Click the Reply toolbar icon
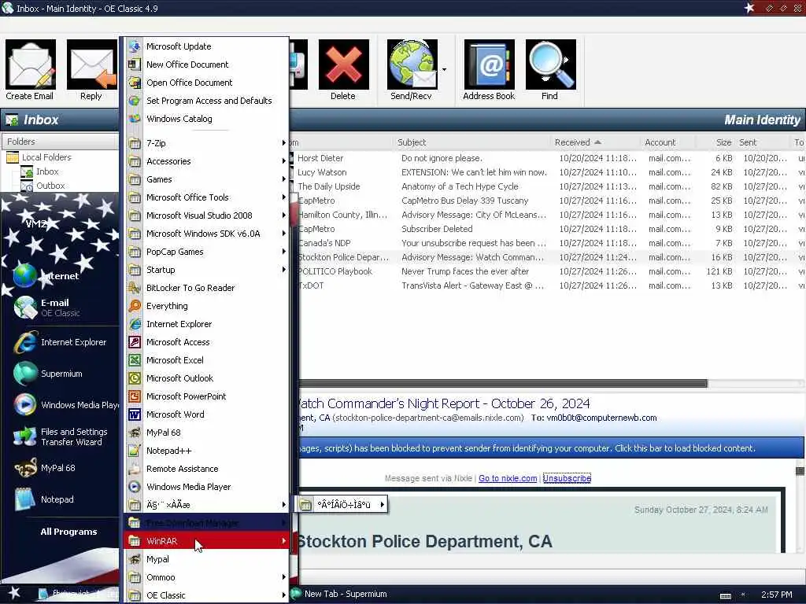The image size is (806, 604). click(92, 64)
